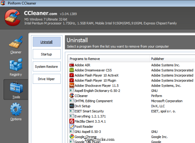Sort by Programs to Remove column
The height and width of the screenshot is (143, 195).
[109, 59]
